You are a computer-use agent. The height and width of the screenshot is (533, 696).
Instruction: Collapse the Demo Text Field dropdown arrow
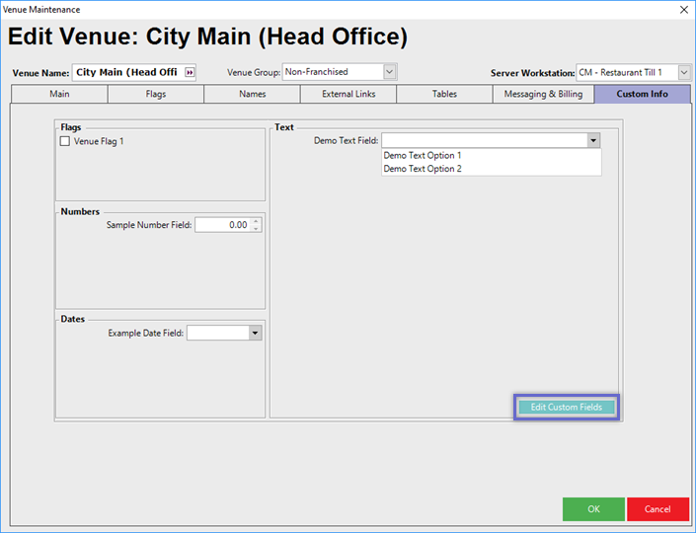[592, 141]
